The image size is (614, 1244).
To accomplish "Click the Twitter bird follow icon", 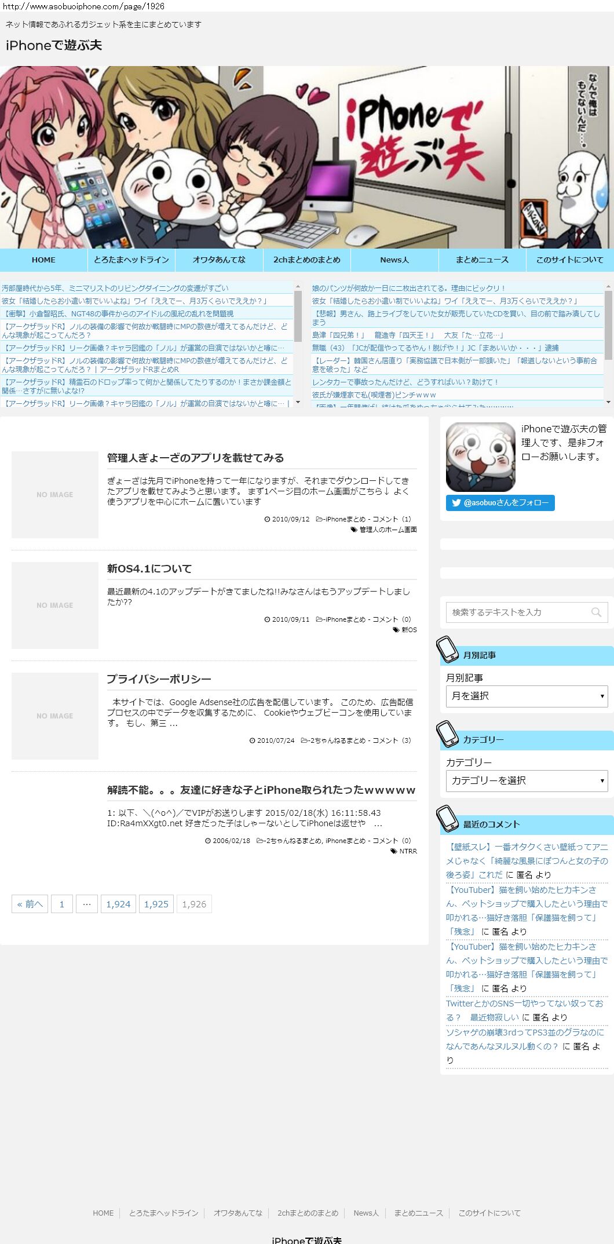I will [456, 503].
